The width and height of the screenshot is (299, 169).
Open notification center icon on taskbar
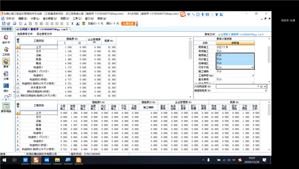[265, 160]
